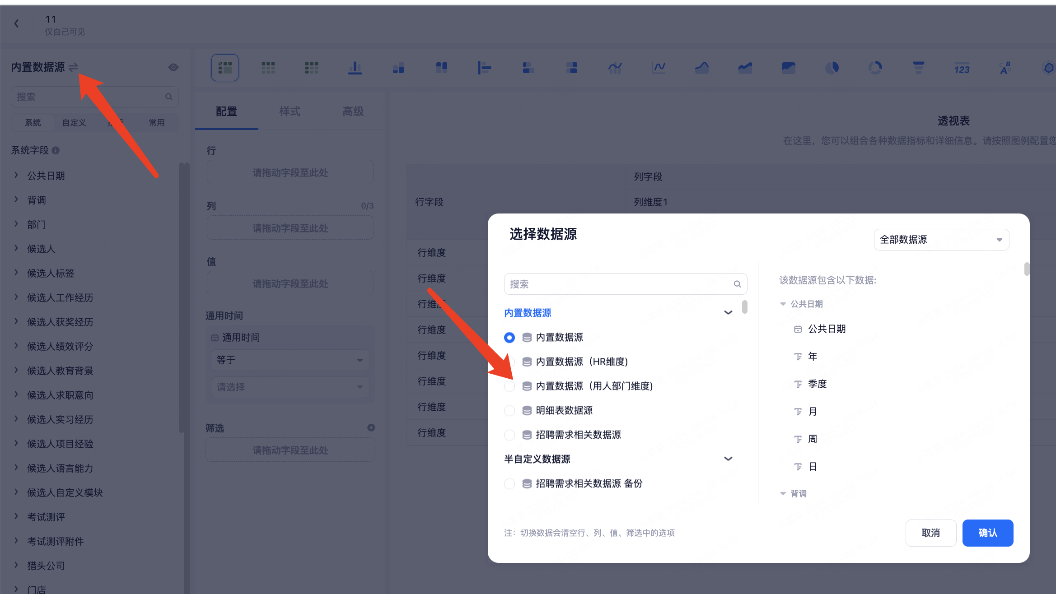Switch to the 样式 tab
The image size is (1056, 594).
pyautogui.click(x=290, y=111)
